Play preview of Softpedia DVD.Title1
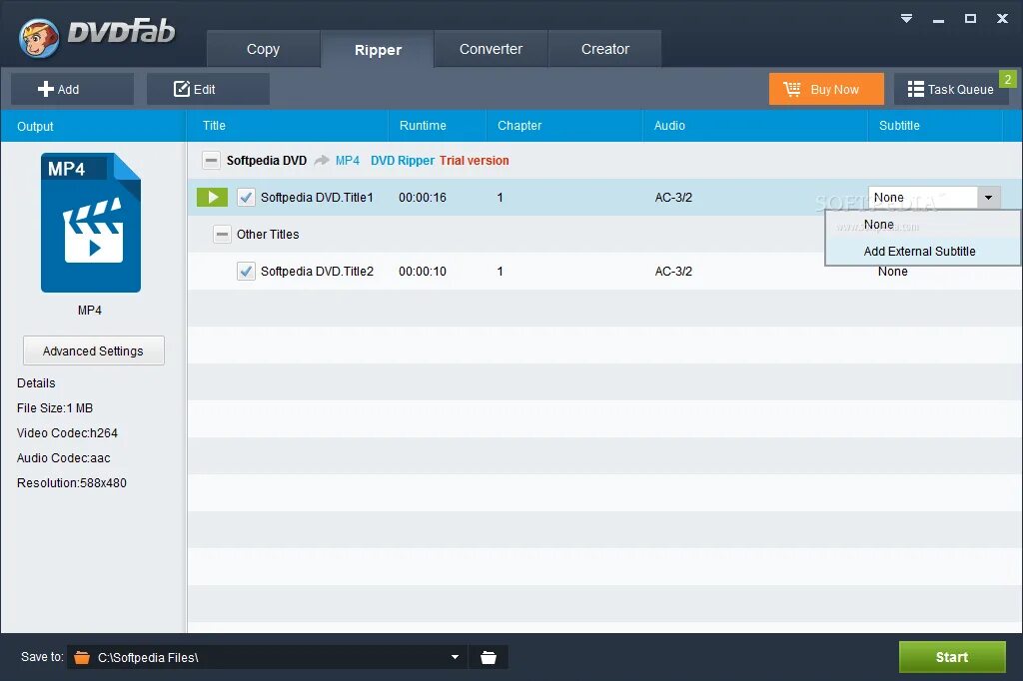Screen dimensions: 1023x681 (x=212, y=197)
